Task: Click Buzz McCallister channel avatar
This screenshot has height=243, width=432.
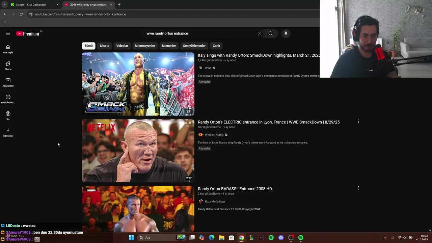Action: tap(201, 201)
